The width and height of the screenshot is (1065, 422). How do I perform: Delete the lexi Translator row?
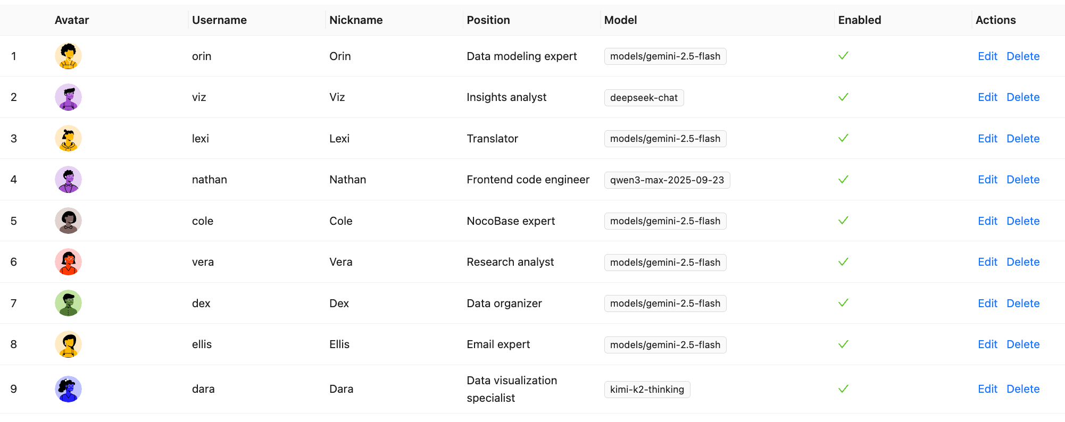1023,139
